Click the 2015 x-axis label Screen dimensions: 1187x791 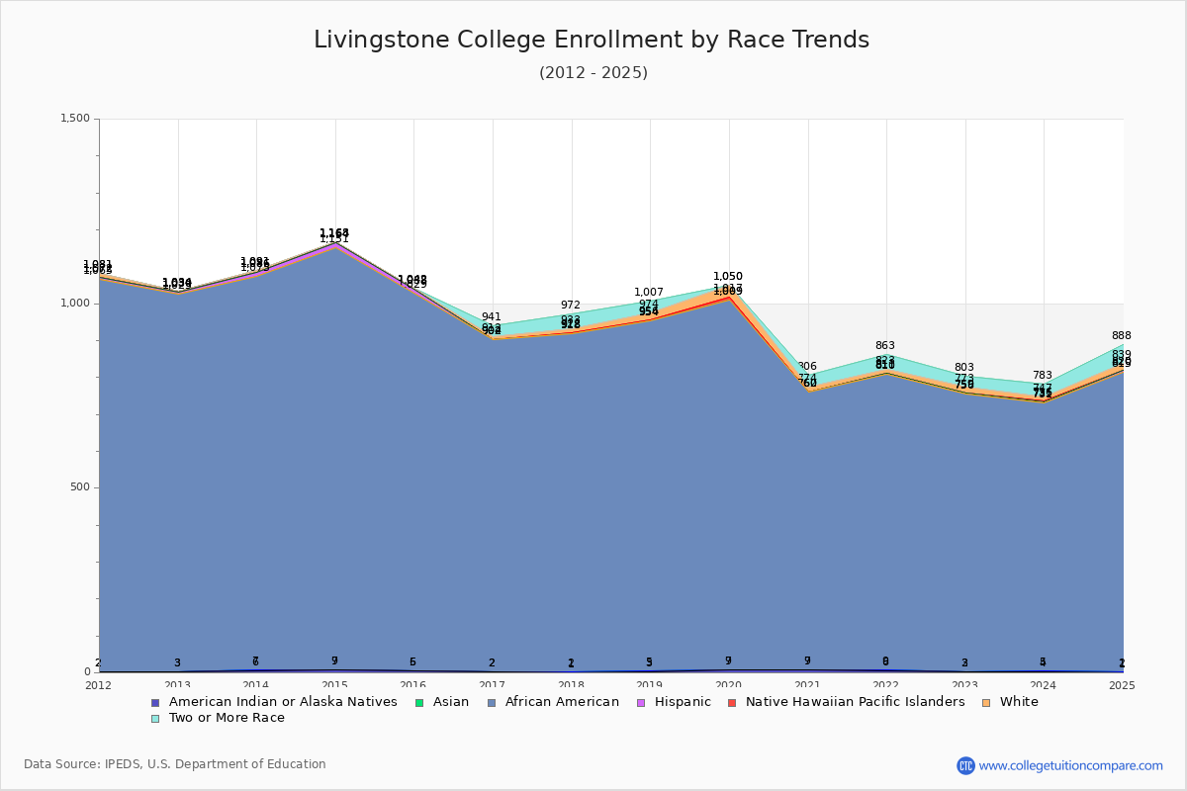(x=335, y=685)
